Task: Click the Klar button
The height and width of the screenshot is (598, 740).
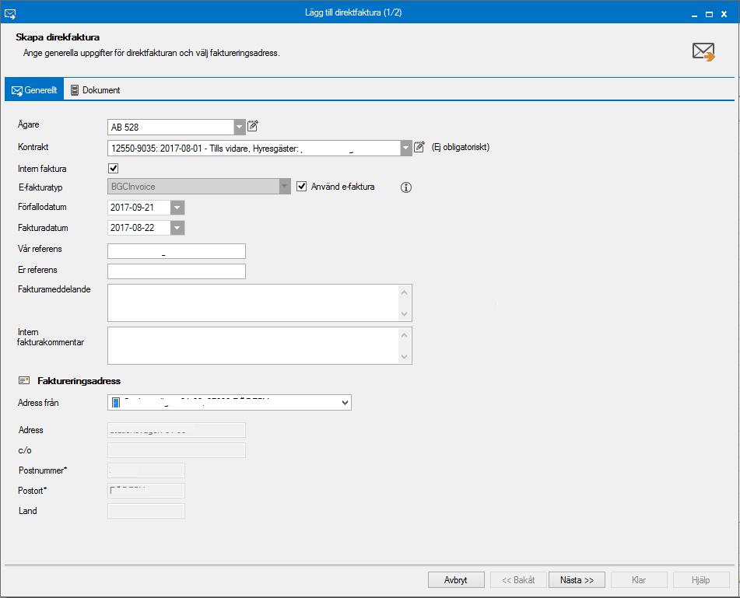Action: pos(639,580)
